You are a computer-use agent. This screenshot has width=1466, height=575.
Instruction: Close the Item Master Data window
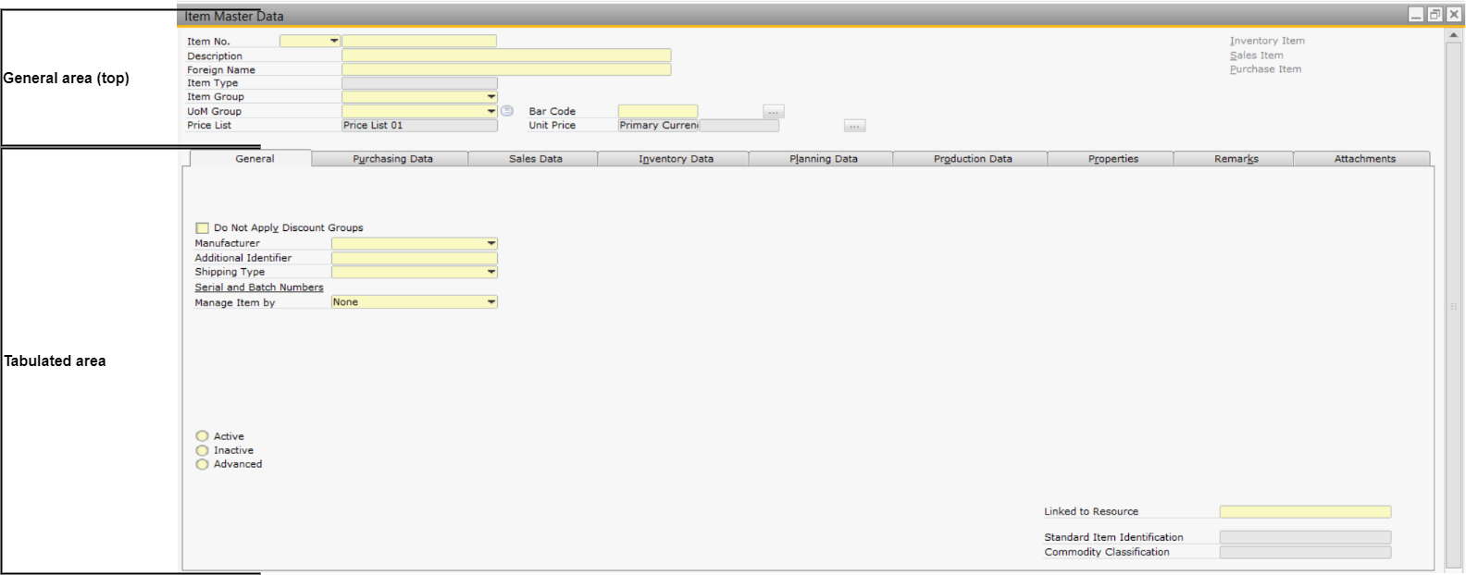coord(1453,15)
